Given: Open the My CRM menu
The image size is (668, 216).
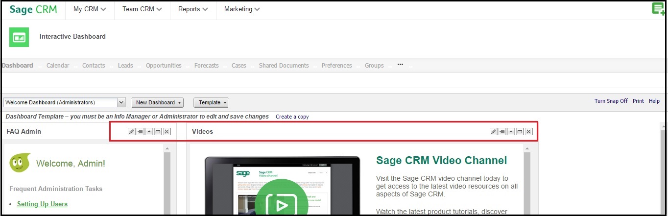Looking at the screenshot, I should pyautogui.click(x=90, y=9).
